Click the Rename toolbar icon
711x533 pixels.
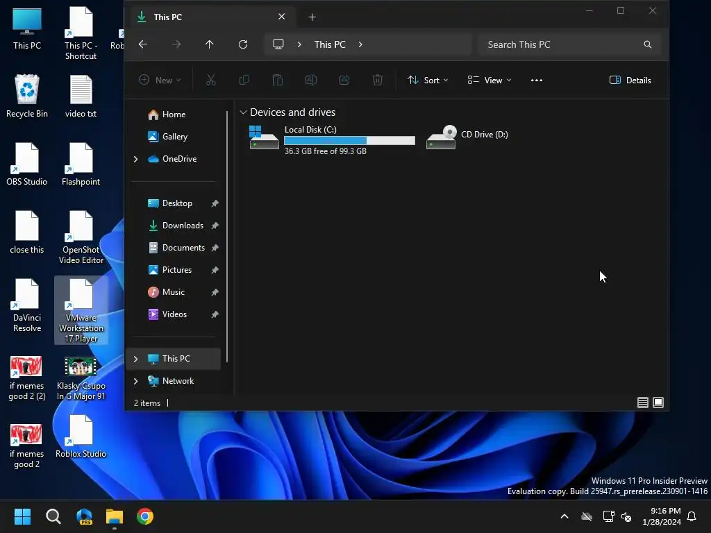310,81
